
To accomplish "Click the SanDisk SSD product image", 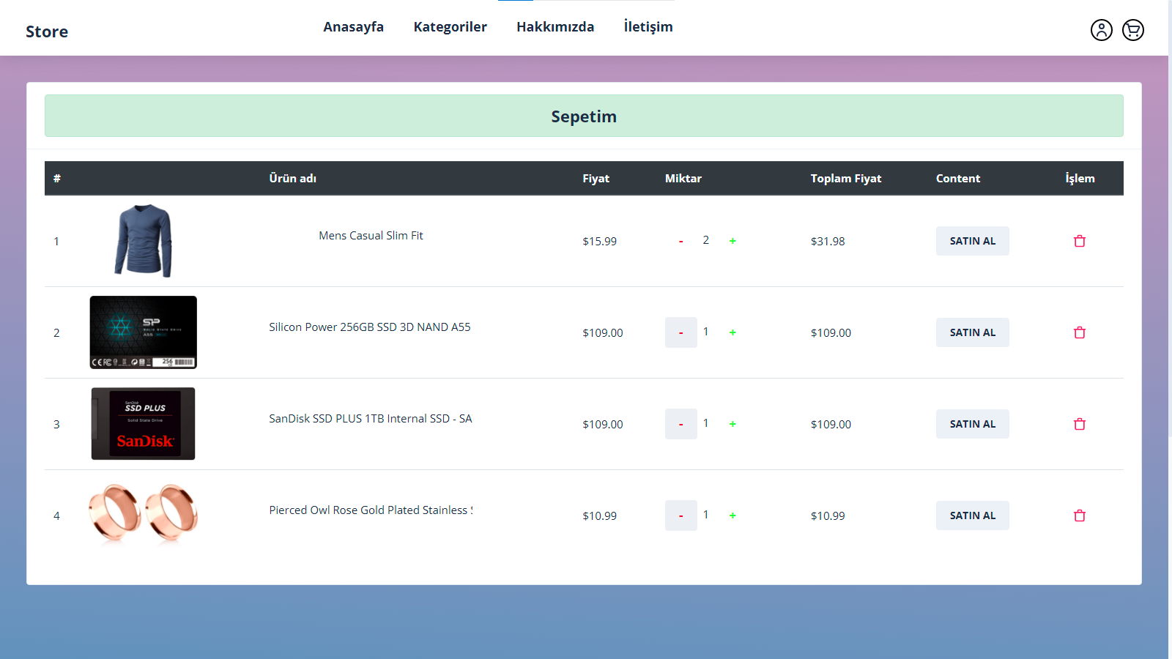I will point(143,423).
